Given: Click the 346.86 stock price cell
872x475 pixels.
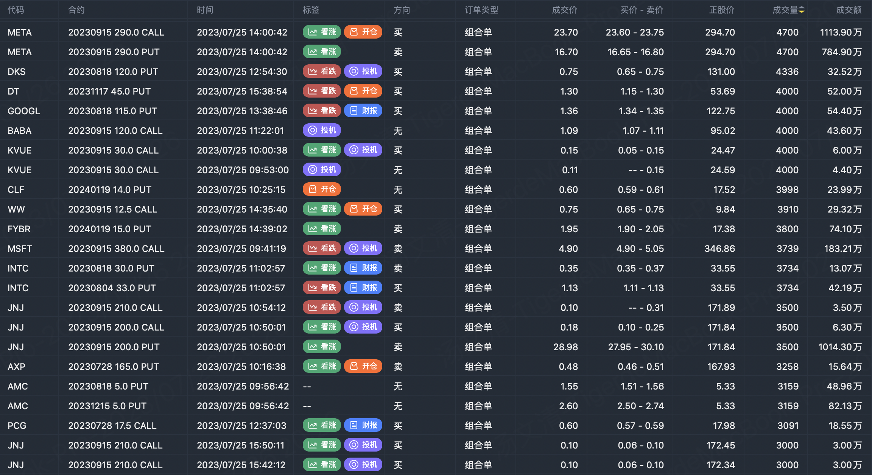Looking at the screenshot, I should tap(719, 248).
